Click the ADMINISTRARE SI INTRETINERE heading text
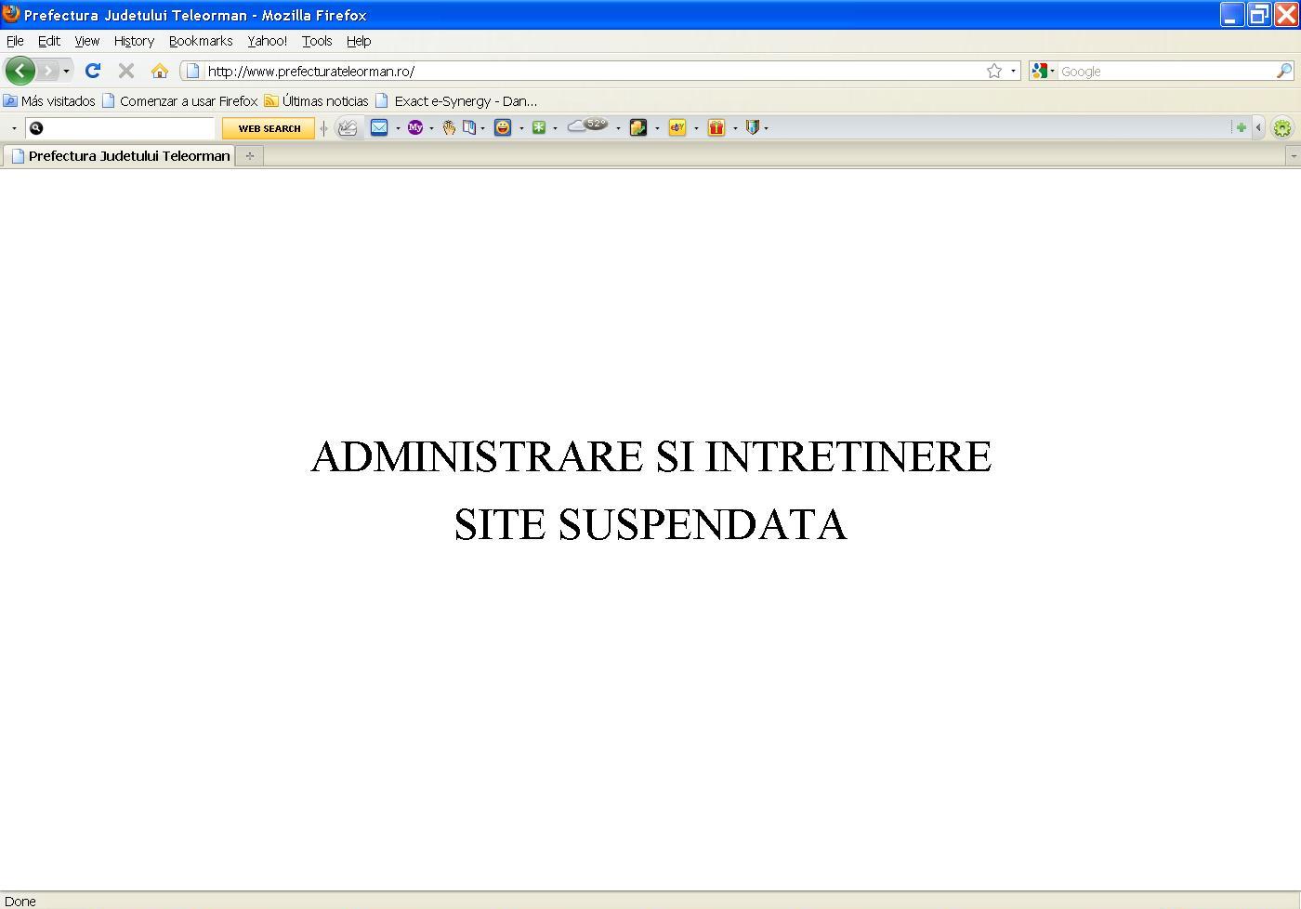This screenshot has width=1301, height=909. pos(651,456)
